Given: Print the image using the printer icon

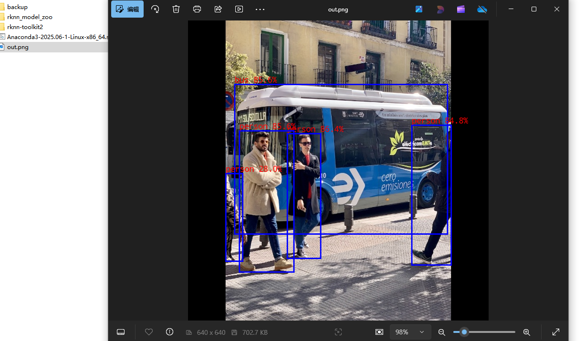Looking at the screenshot, I should pyautogui.click(x=197, y=9).
